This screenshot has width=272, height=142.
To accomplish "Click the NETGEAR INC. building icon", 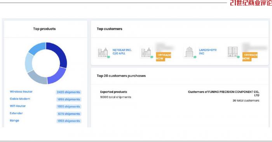I will coord(104,52).
